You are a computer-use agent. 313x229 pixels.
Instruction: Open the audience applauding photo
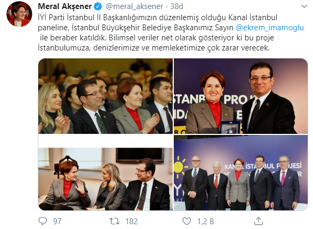coord(105,96)
